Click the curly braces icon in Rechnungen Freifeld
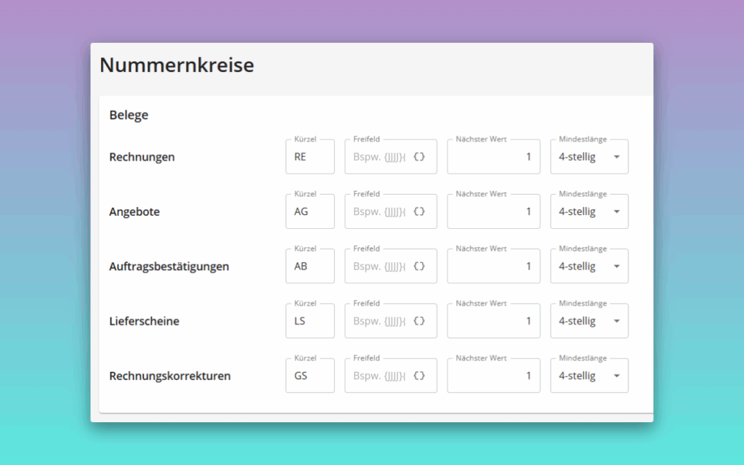This screenshot has height=465, width=744. click(418, 157)
